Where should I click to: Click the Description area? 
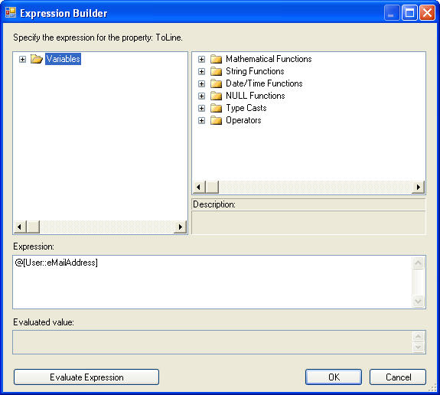pos(308,222)
